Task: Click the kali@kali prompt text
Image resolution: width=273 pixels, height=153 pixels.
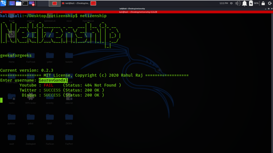Action: pos(11,16)
